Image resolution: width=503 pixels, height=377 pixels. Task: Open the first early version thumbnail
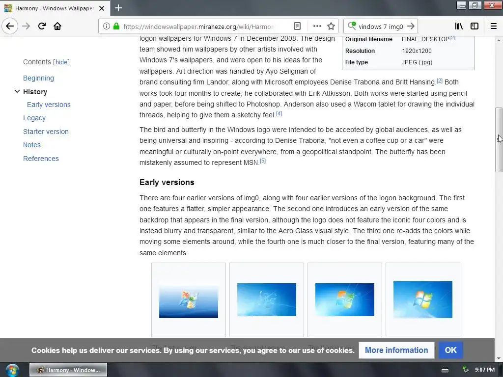[x=189, y=301]
